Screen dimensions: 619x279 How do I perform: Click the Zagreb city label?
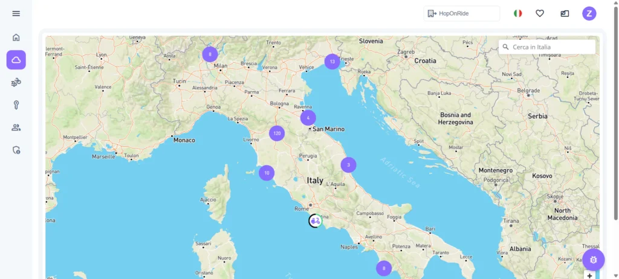(406, 52)
